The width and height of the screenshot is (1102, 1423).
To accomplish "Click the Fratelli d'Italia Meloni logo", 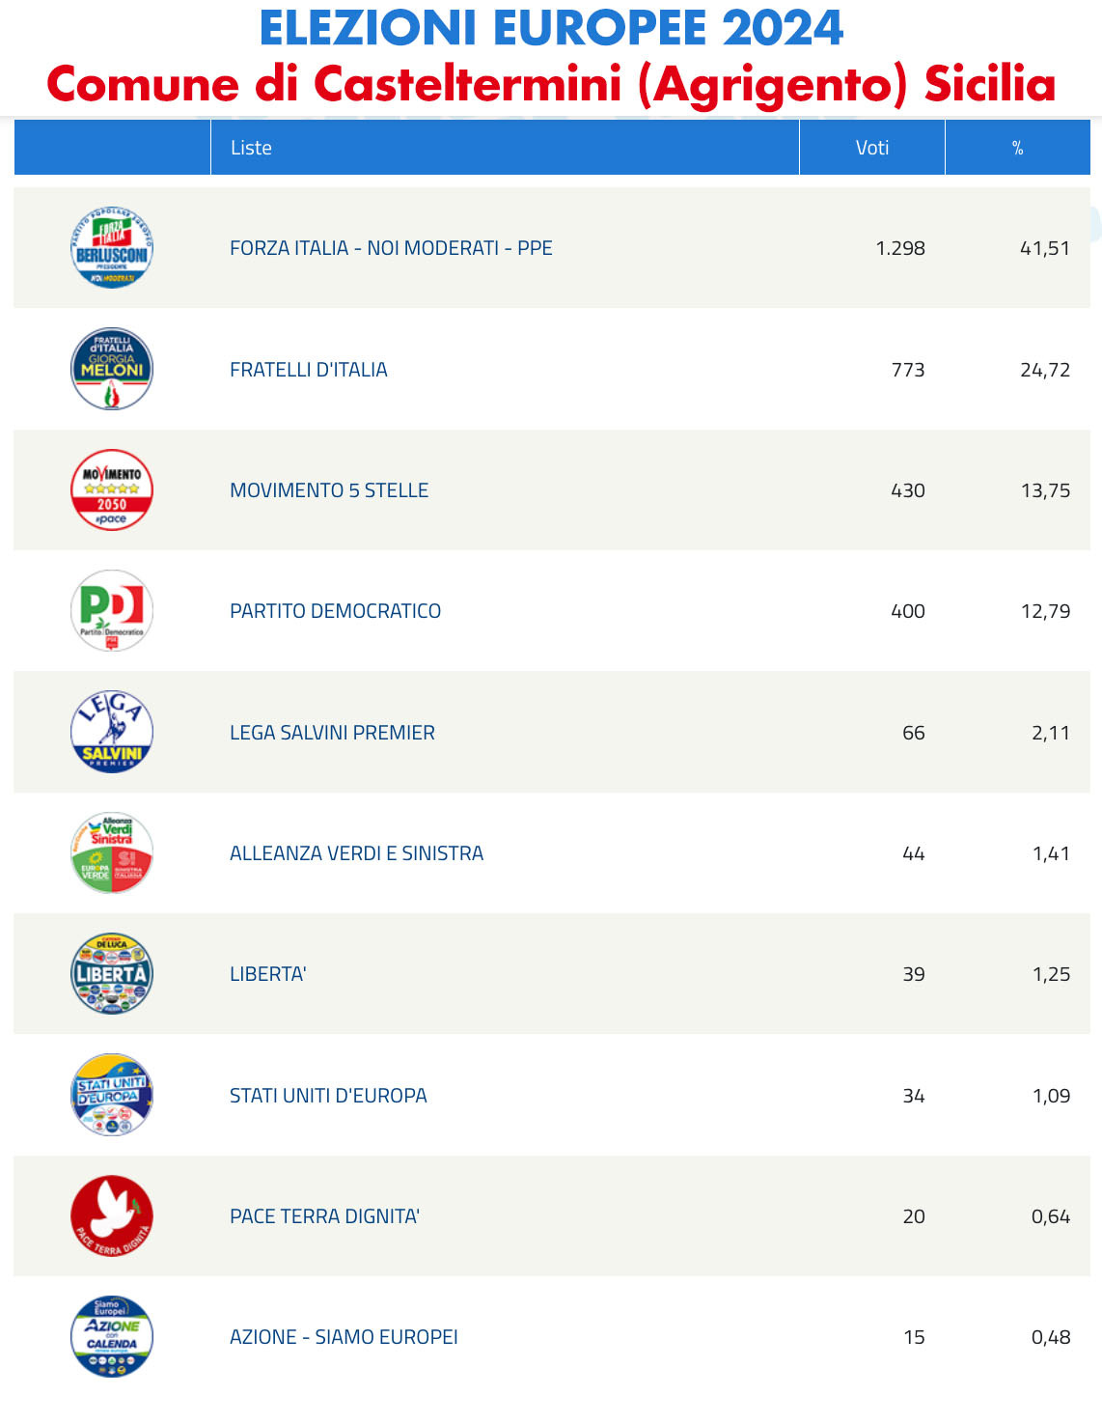I will [x=112, y=369].
